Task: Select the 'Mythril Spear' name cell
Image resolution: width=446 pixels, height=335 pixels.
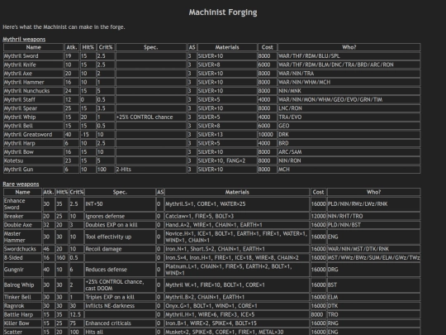Action: pyautogui.click(x=34, y=108)
